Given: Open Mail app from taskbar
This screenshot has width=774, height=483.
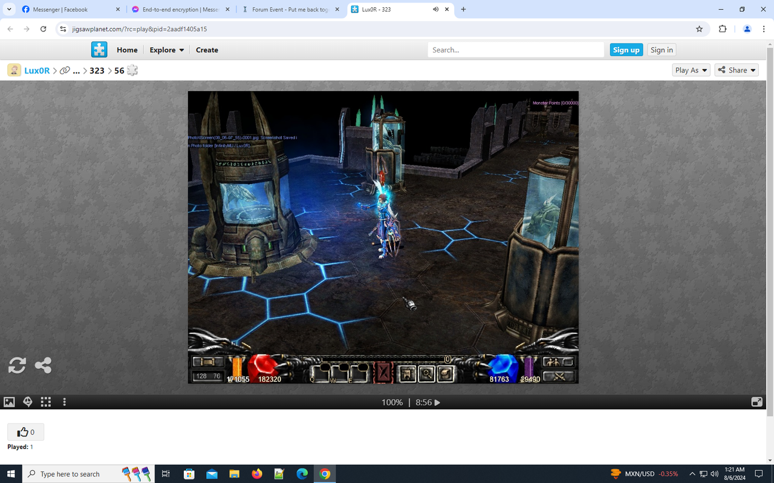Looking at the screenshot, I should pos(212,474).
